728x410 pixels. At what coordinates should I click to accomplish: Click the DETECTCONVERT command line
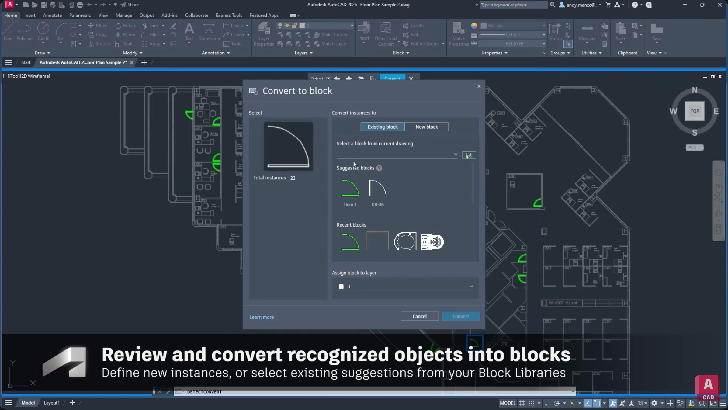374,392
